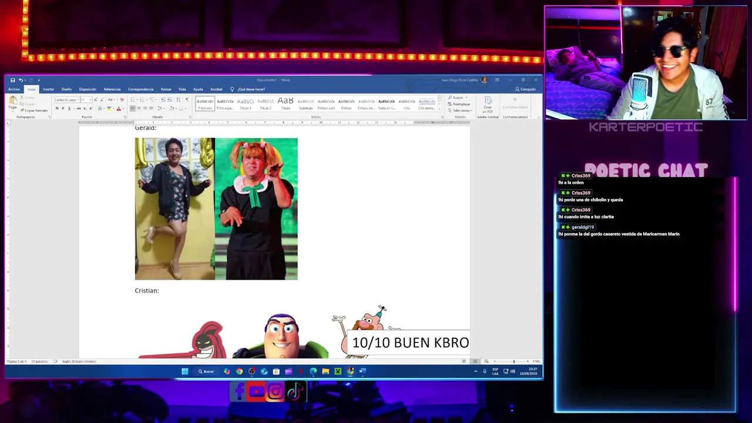Open the font size dropdown
The image size is (752, 423).
[90, 100]
